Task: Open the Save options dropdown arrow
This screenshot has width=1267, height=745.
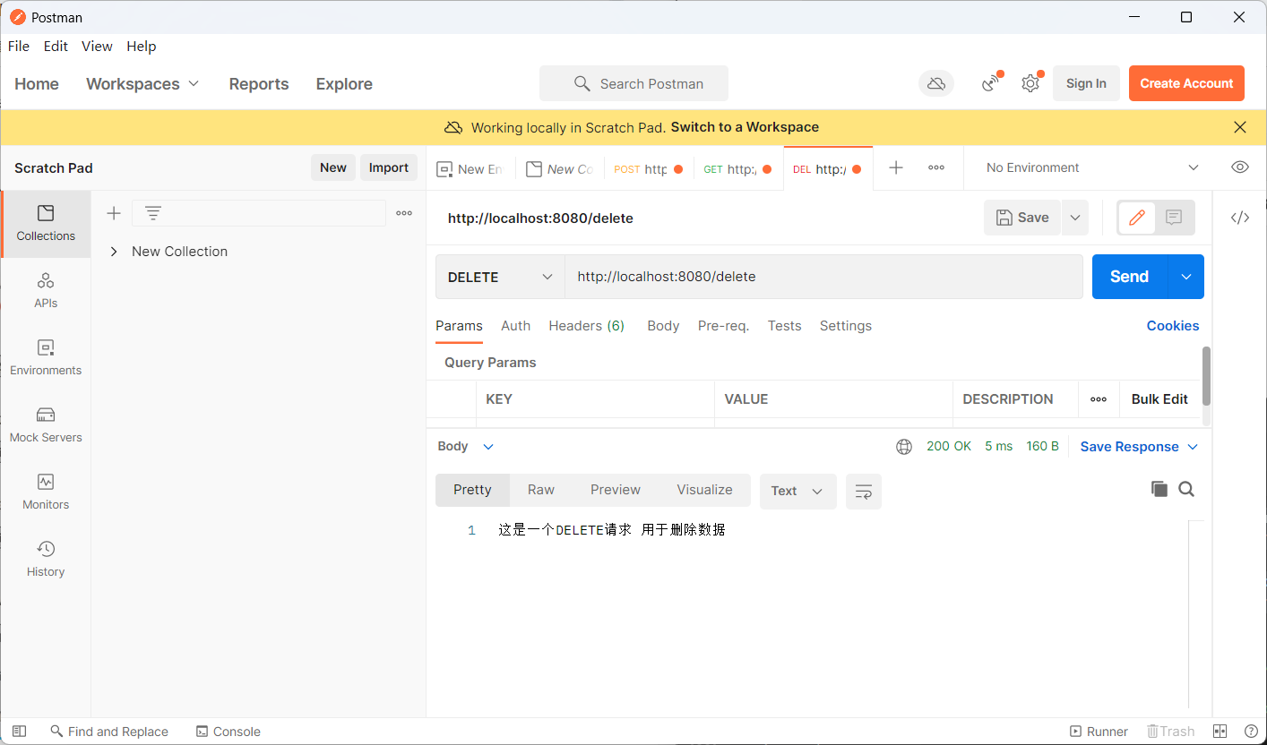Action: [x=1075, y=218]
